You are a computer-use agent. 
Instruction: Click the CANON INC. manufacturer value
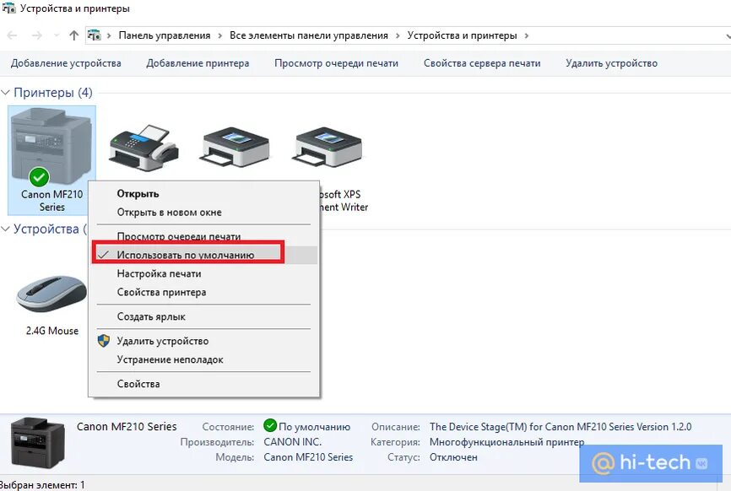click(292, 442)
